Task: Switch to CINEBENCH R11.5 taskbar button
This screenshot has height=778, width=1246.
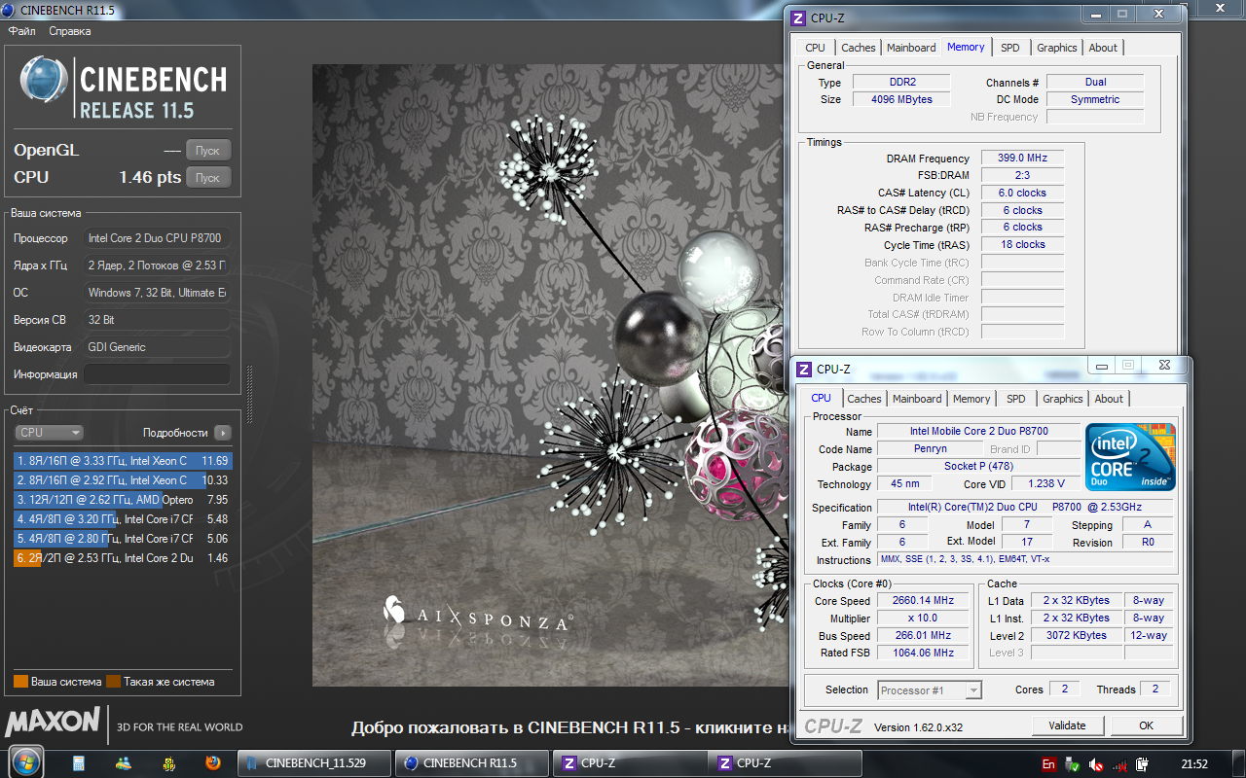Action: [x=472, y=763]
